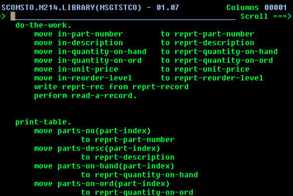The image size is (293, 196).
Task: Click reprt-quantity-on-hand on the in-quantity-on-hand line
Action: pos(226,52)
